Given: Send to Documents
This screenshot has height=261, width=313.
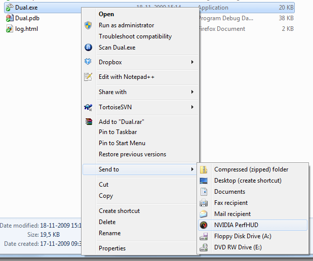Looking at the screenshot, I should click(x=253, y=192).
